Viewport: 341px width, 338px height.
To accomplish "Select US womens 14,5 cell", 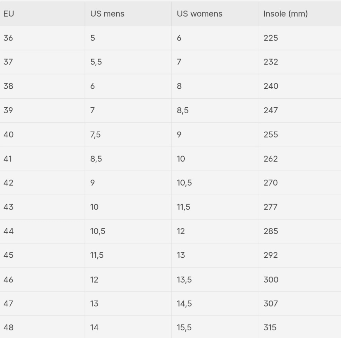I will pos(184,303).
